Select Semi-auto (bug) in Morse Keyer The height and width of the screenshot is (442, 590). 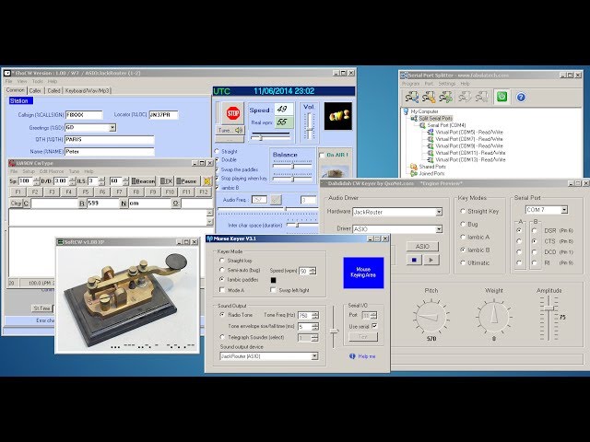pos(222,270)
